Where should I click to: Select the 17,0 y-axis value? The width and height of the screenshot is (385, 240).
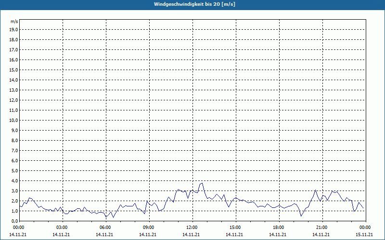pyautogui.click(x=14, y=50)
